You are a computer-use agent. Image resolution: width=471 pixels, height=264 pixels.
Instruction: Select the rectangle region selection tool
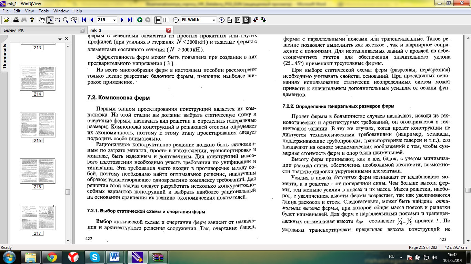point(58,20)
